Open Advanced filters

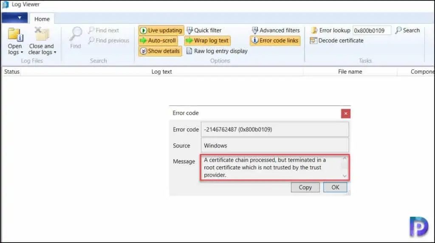[276, 30]
